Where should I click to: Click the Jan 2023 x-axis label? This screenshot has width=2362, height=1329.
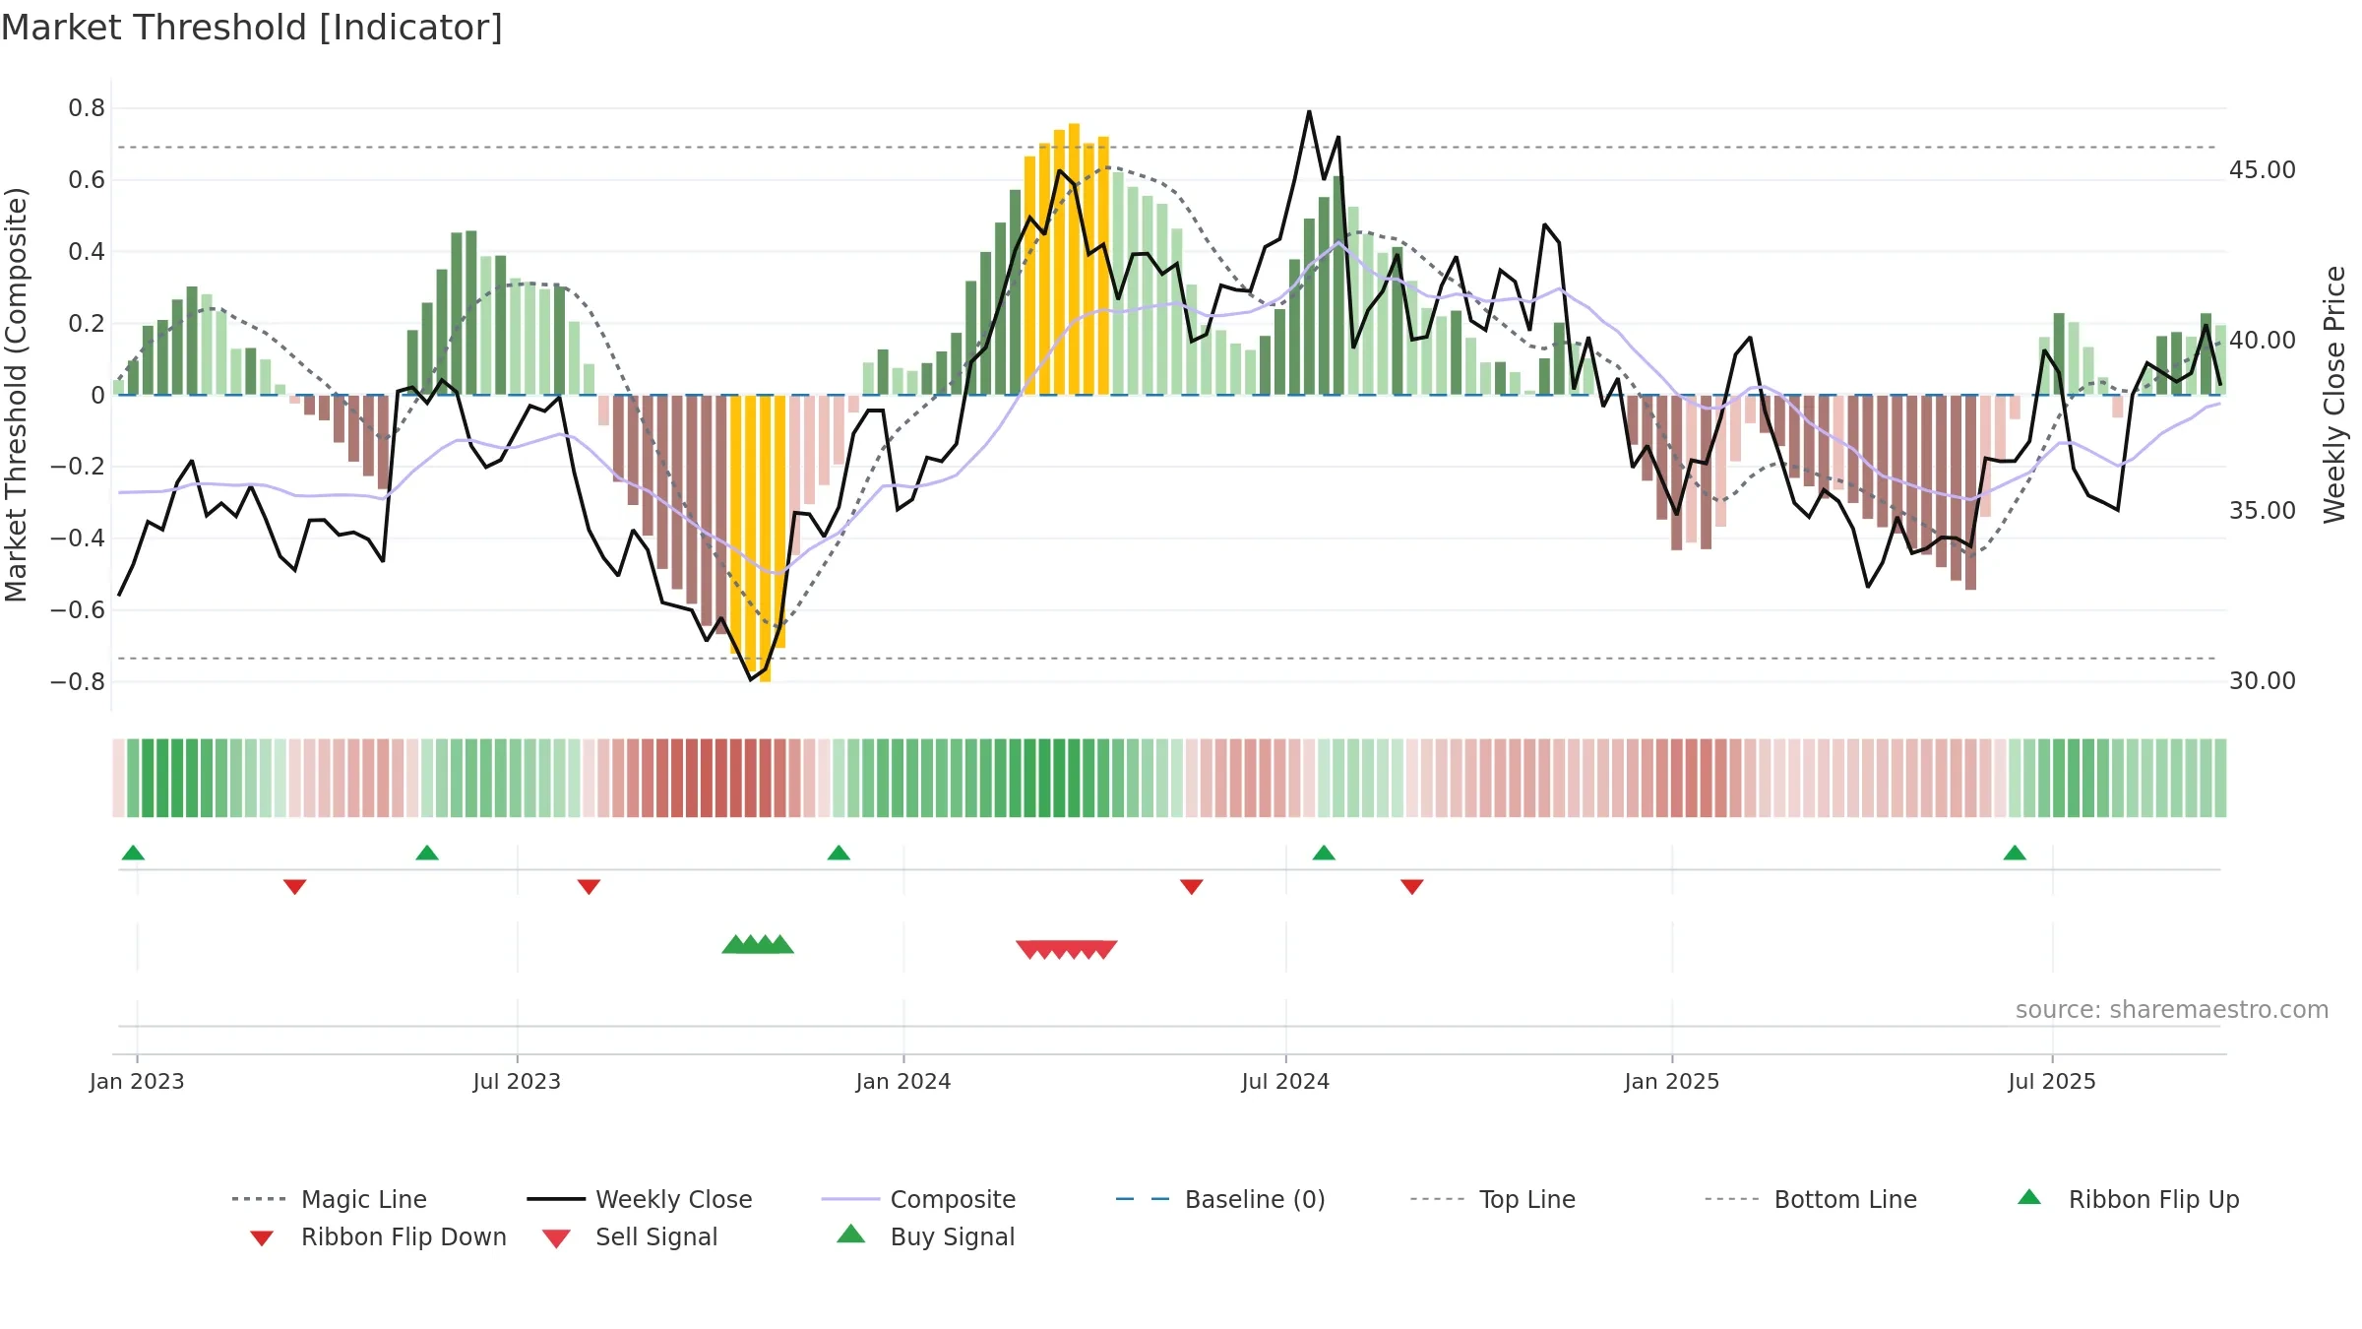coord(137,1081)
